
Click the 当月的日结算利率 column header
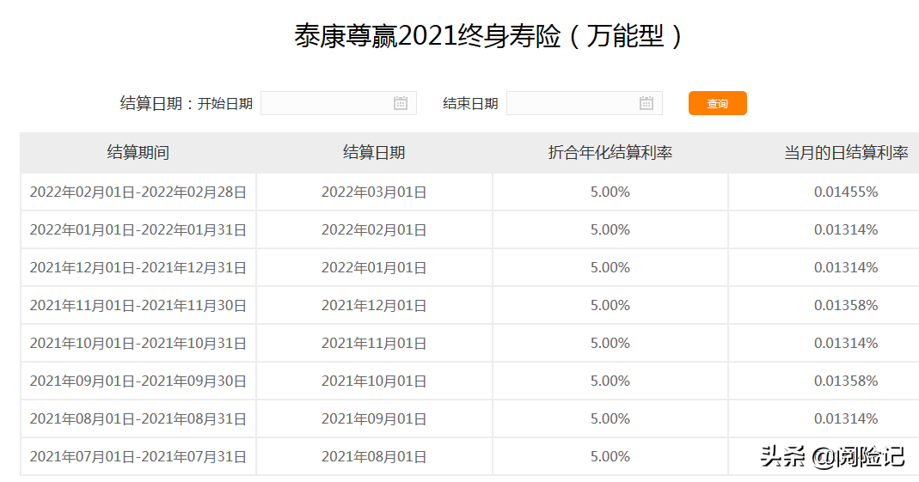point(846,153)
